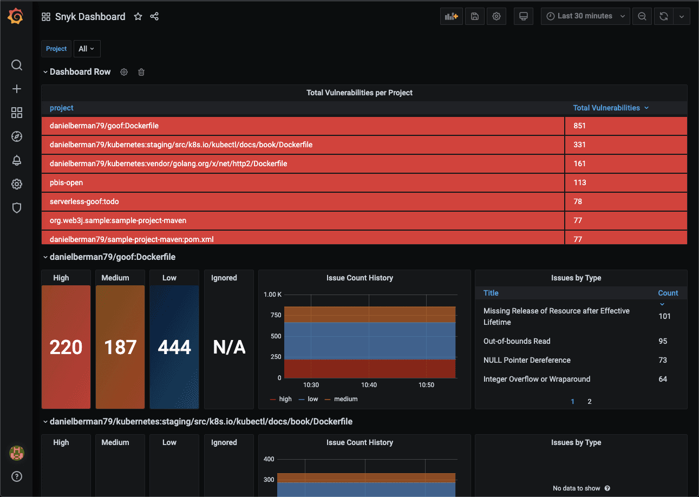This screenshot has height=497, width=699.
Task: Refresh the dashboard
Action: pyautogui.click(x=664, y=16)
